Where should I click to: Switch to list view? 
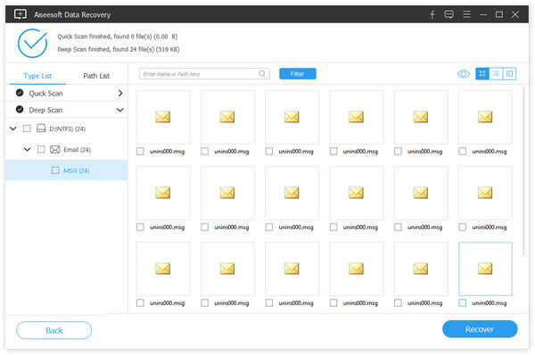(496, 74)
